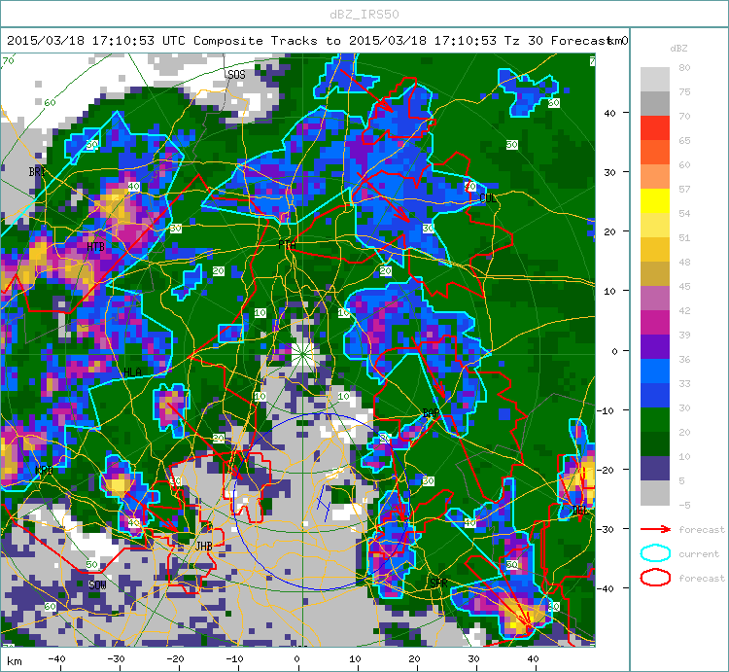Select the bright yellow 54-57 dBZ swatch
This screenshot has width=729, height=672.
[x=655, y=201]
